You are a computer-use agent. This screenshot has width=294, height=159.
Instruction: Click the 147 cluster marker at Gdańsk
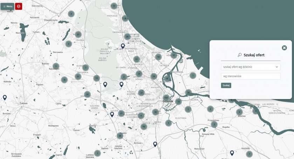point(166,98)
